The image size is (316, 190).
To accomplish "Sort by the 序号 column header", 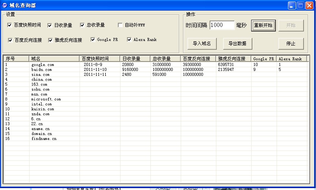I will (x=16, y=59).
